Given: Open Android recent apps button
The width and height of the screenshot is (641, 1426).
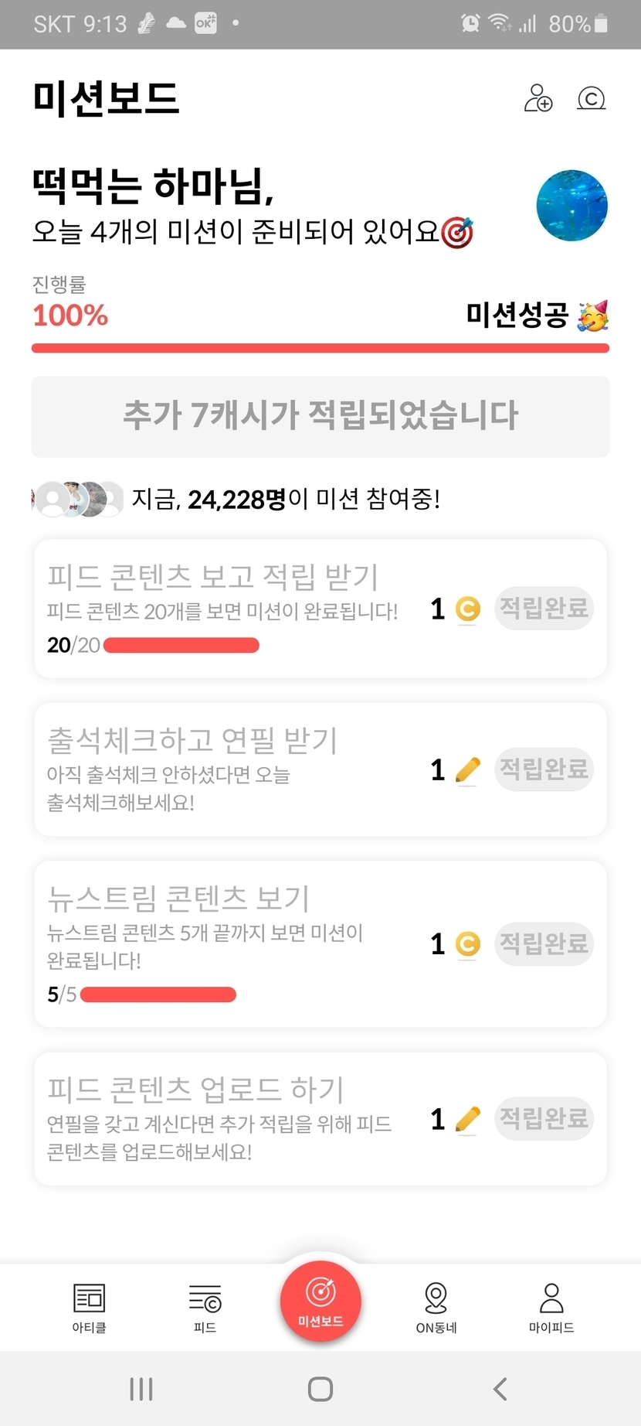Looking at the screenshot, I should [x=141, y=1389].
